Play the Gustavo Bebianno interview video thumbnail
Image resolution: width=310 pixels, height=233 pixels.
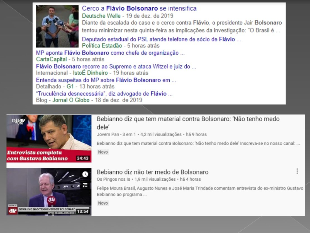click(x=49, y=139)
